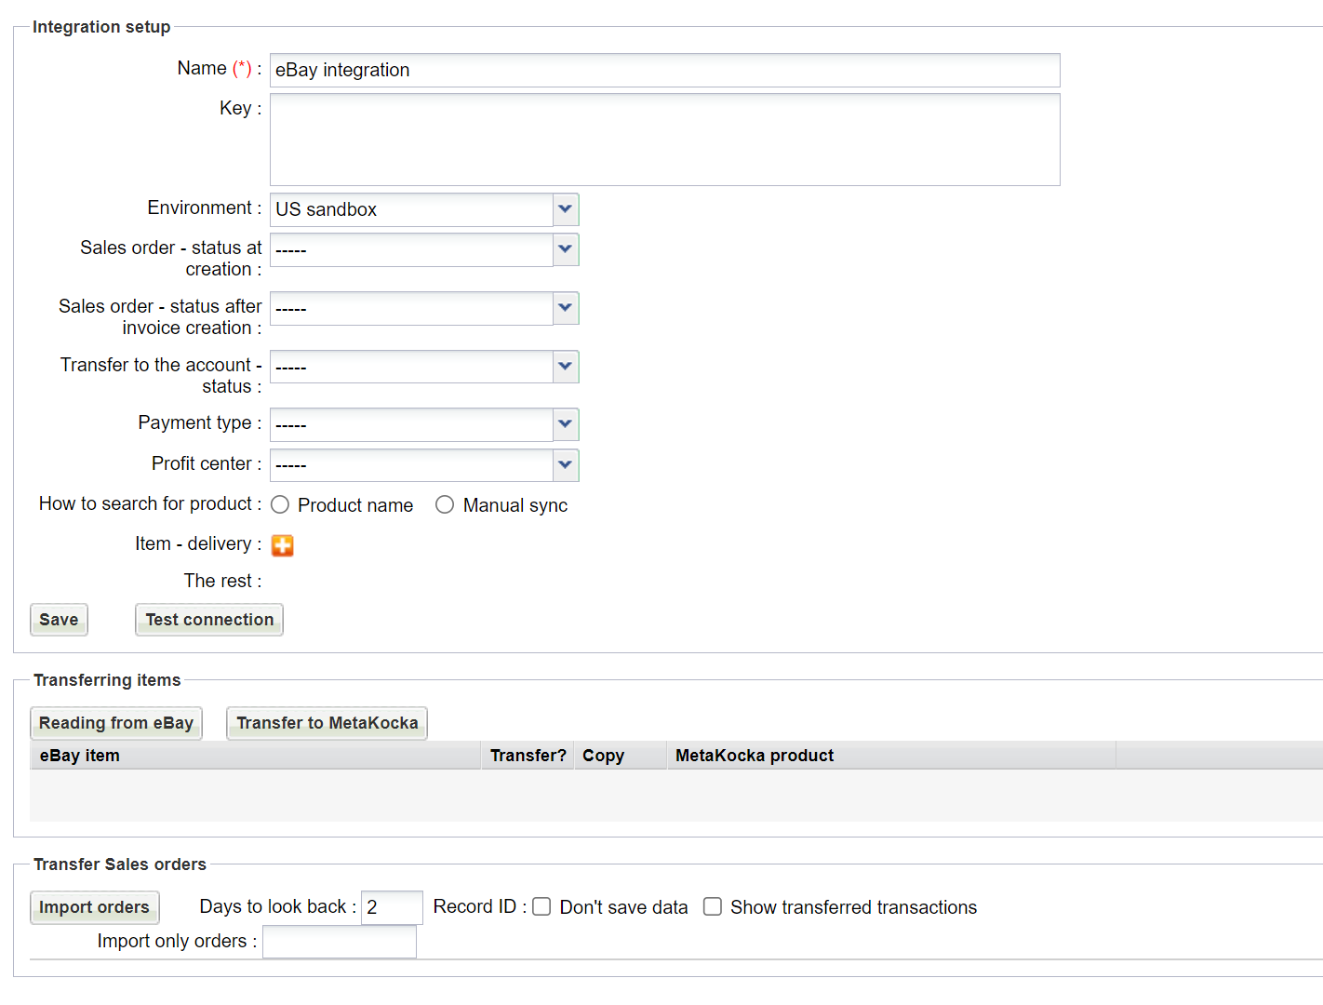Click the Days to look back field

(392, 907)
